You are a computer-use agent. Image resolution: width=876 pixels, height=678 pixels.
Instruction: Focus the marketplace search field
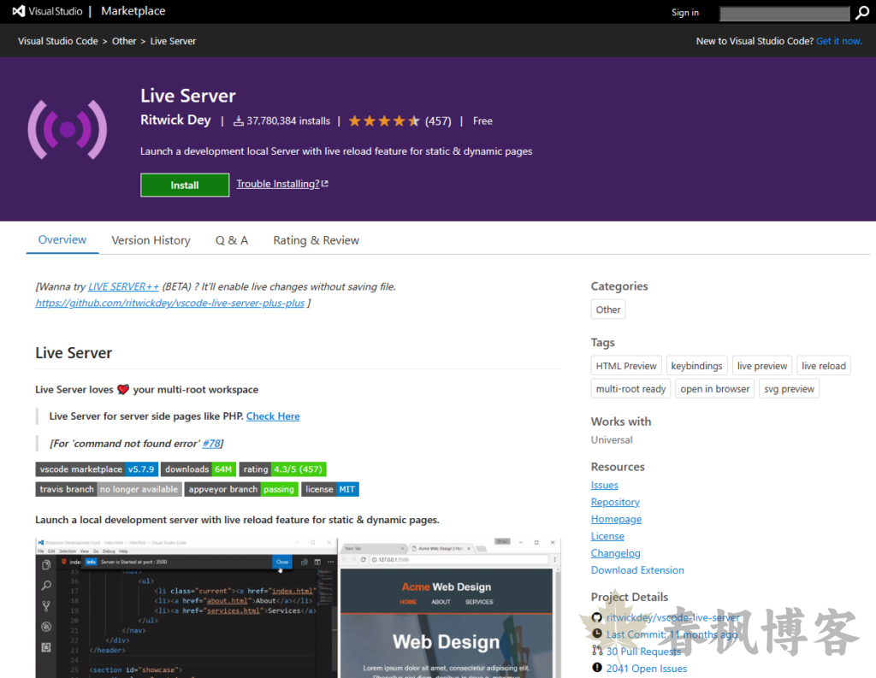click(784, 14)
